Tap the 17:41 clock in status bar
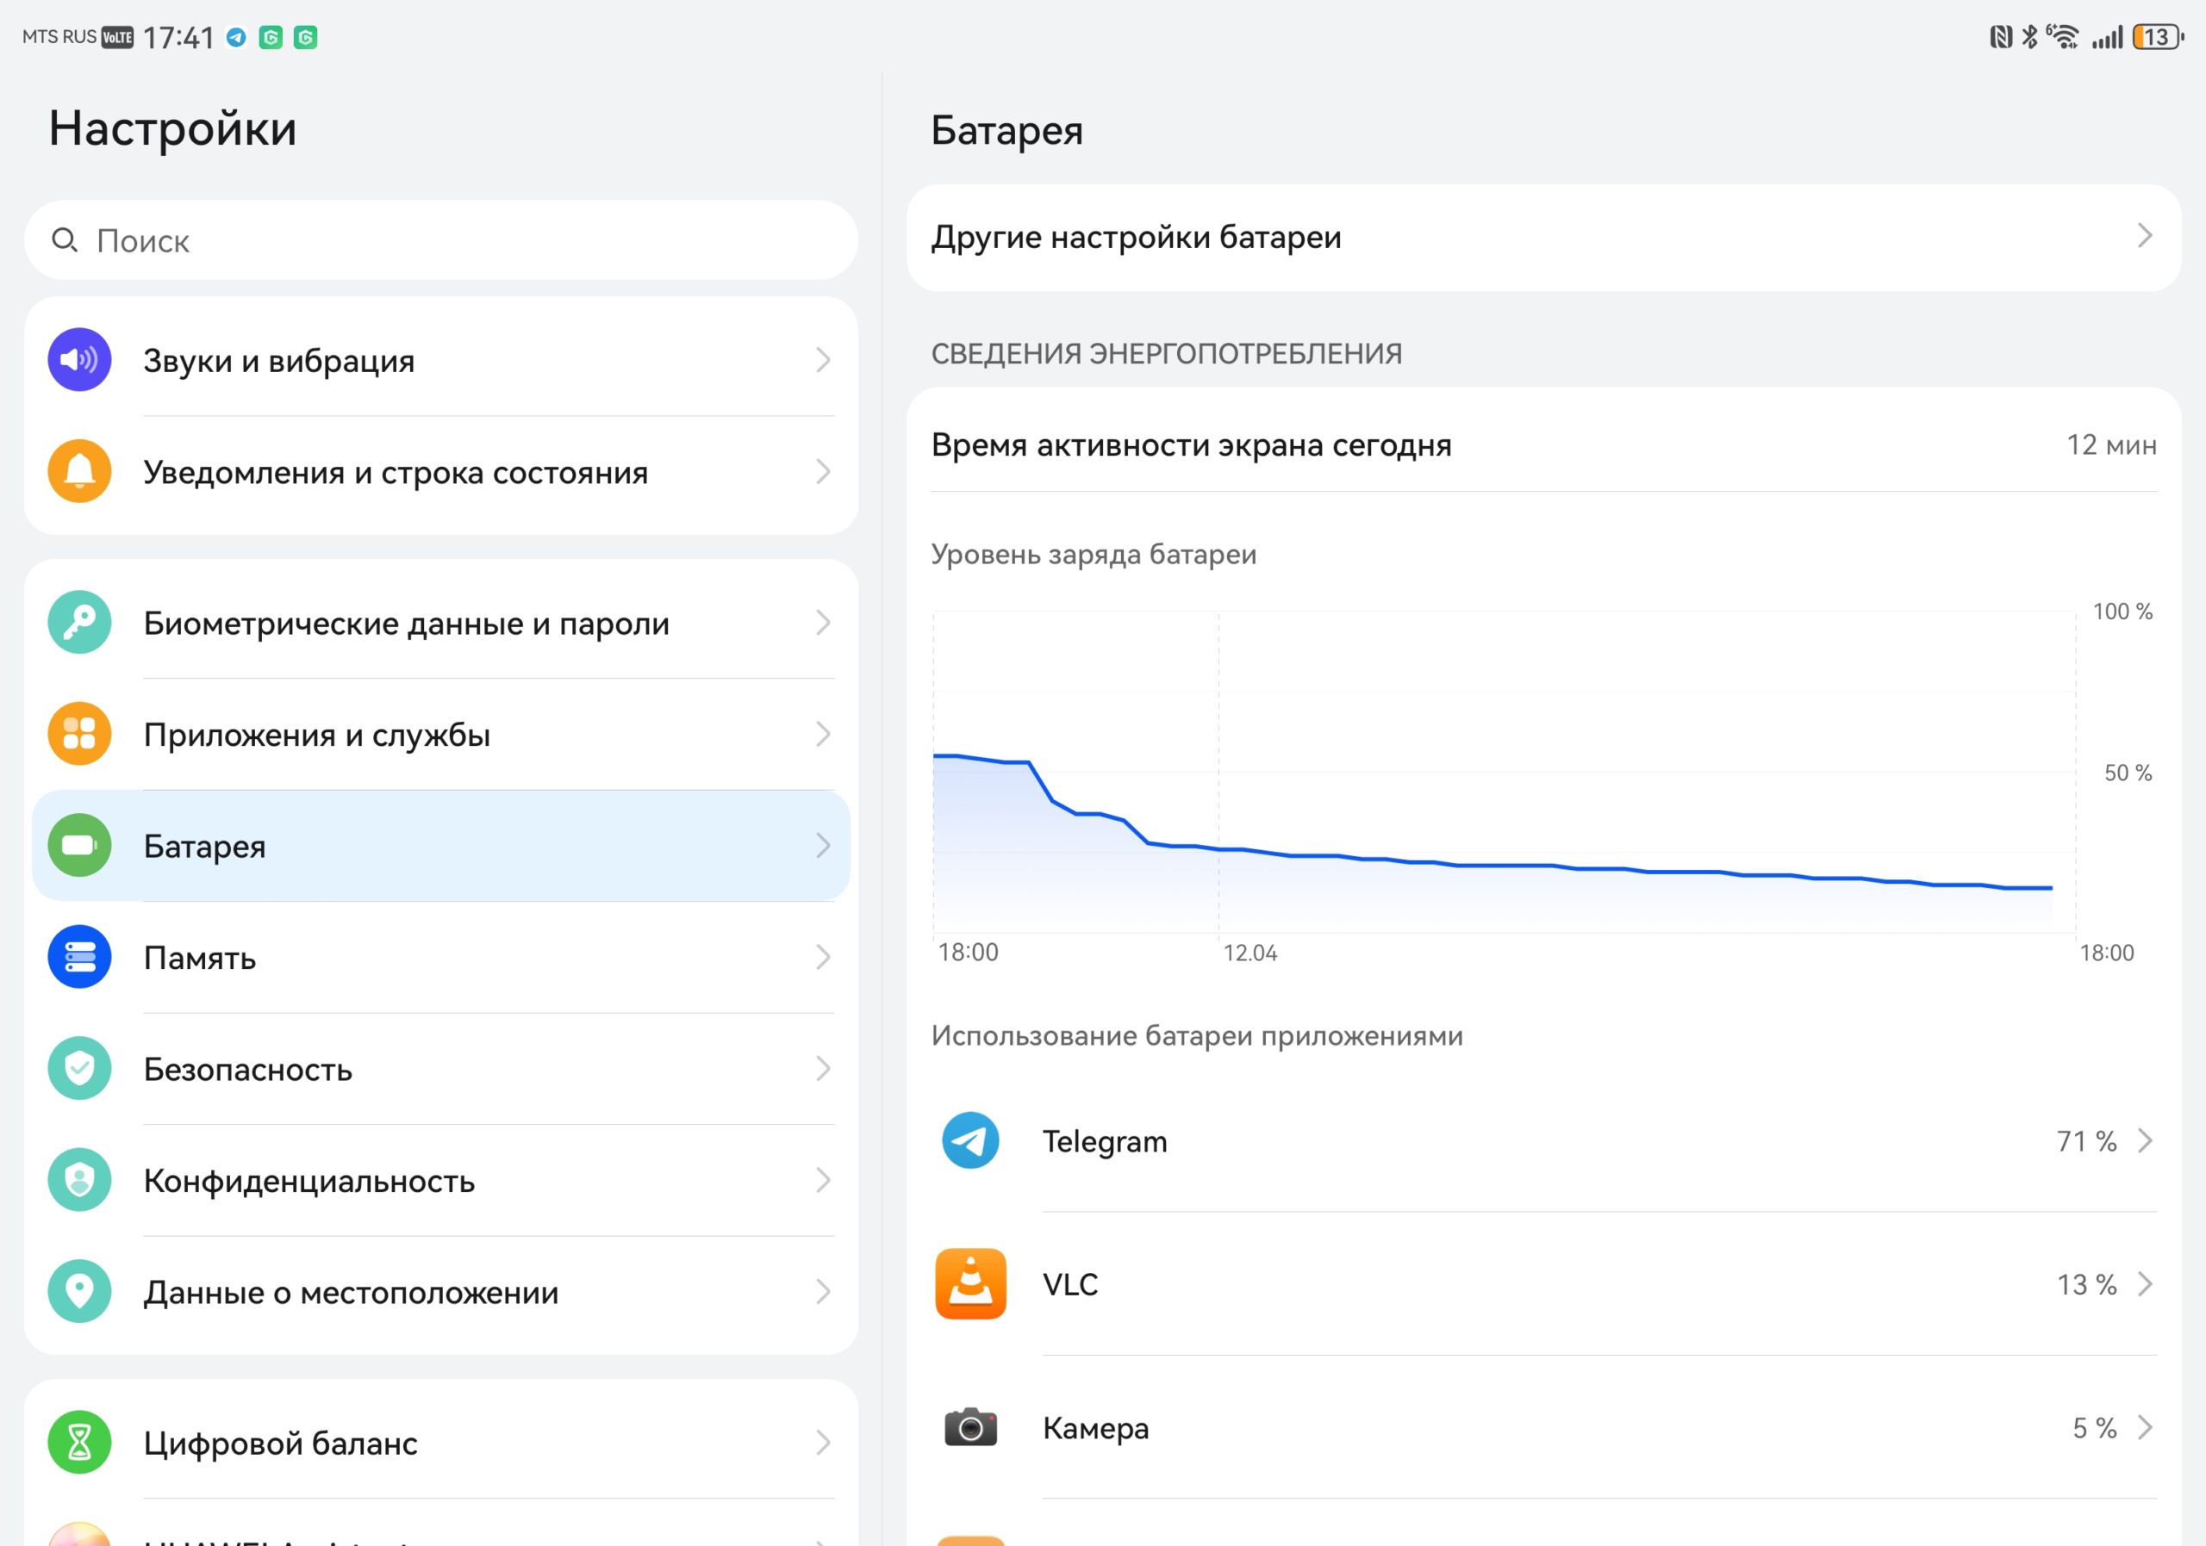 pyautogui.click(x=178, y=37)
